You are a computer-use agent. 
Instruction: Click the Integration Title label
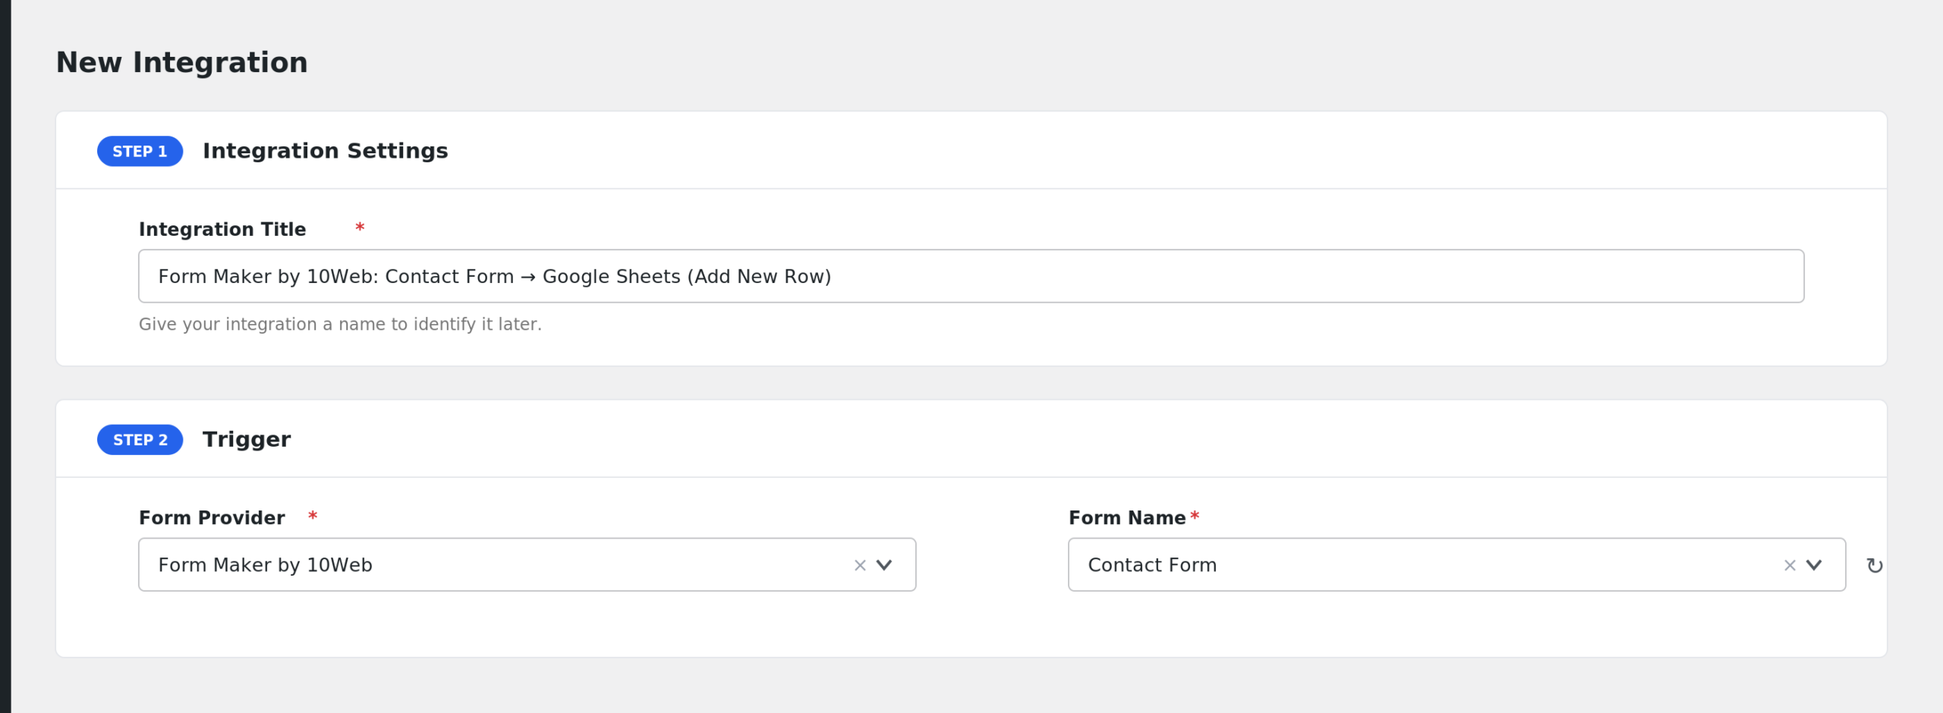pos(222,229)
